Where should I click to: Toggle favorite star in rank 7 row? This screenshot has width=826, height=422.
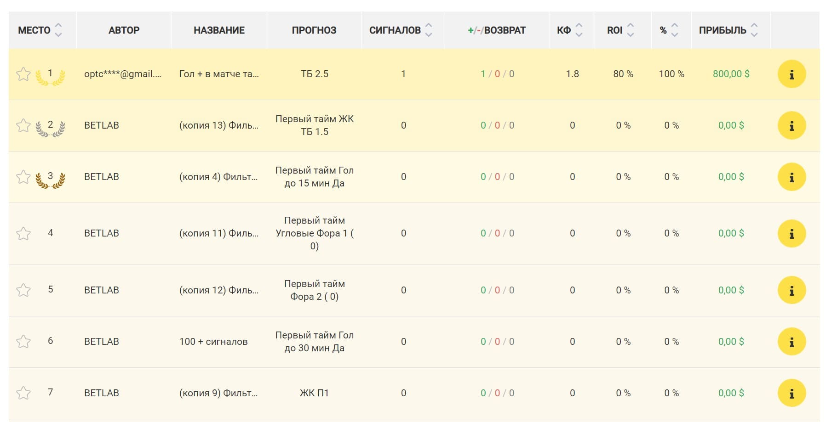(23, 393)
